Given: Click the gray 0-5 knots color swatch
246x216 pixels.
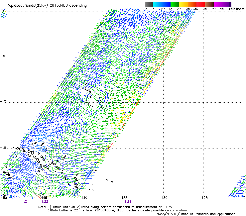Looking at the screenshot, I should [149, 4].
